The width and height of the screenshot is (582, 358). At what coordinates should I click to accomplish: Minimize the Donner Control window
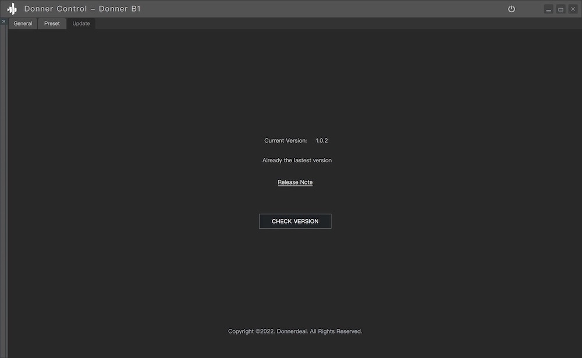click(548, 9)
